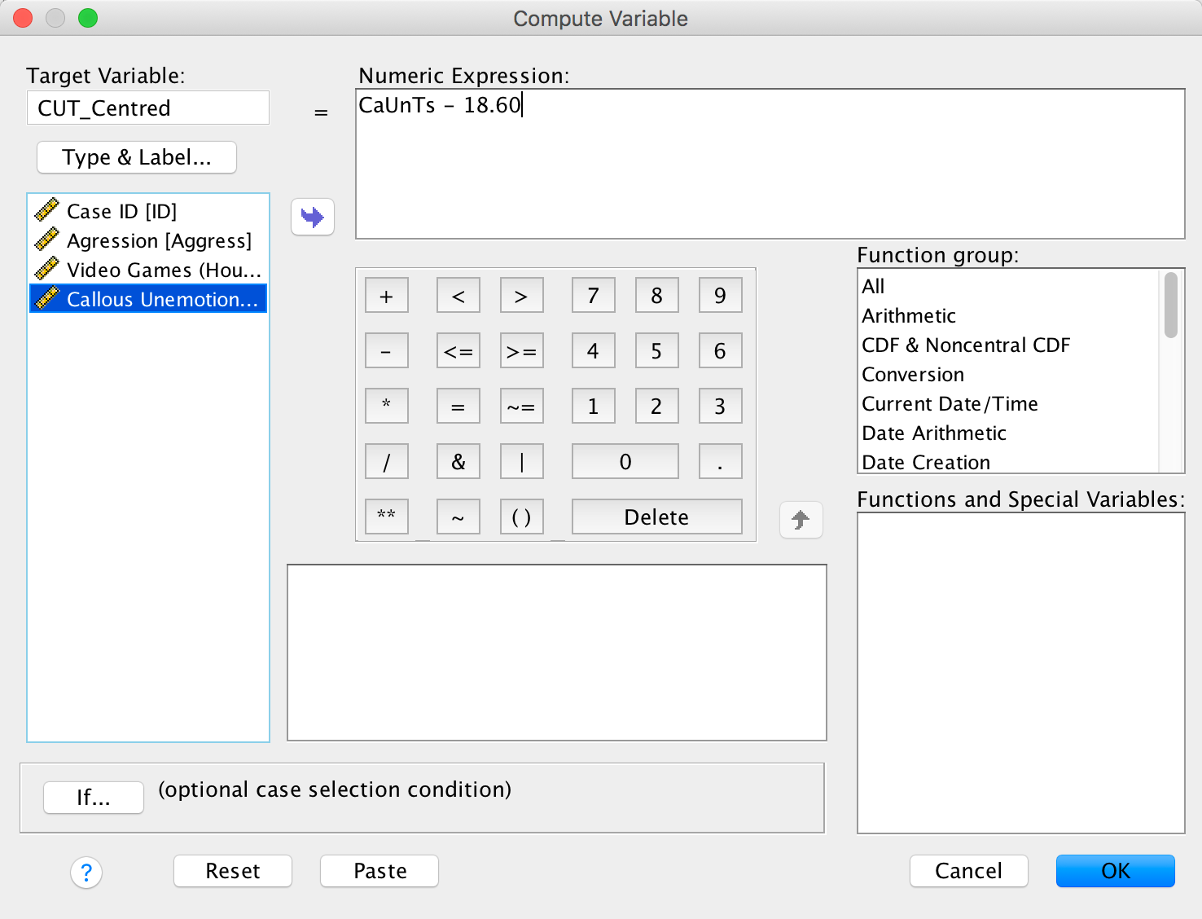Click OK to compute the variable

1115,871
